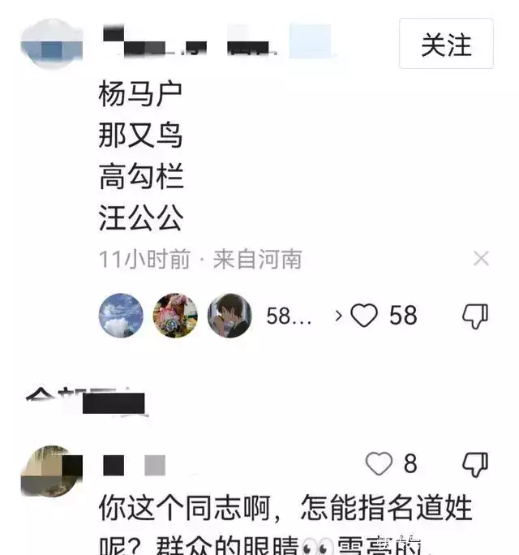Tap the 58... likers count

click(289, 316)
